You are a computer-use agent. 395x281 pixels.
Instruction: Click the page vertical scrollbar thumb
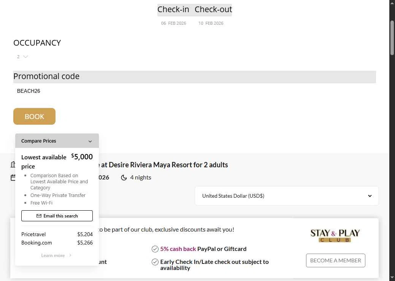click(392, 38)
